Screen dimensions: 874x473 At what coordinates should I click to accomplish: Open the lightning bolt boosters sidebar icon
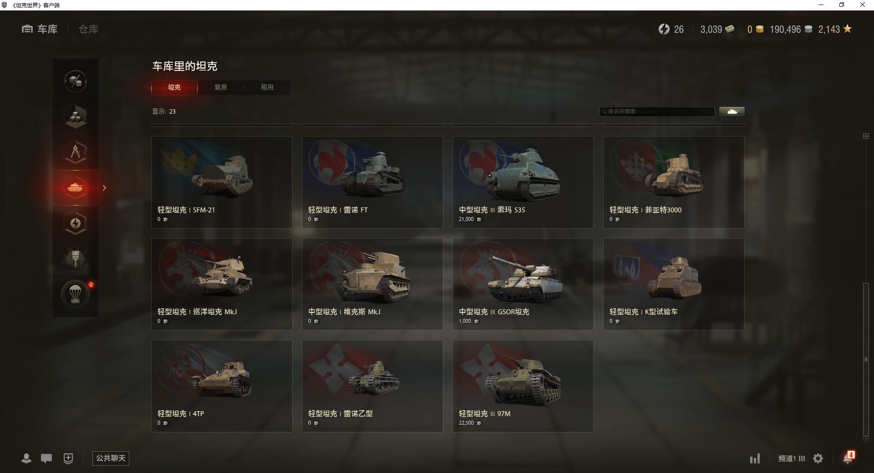[x=76, y=223]
